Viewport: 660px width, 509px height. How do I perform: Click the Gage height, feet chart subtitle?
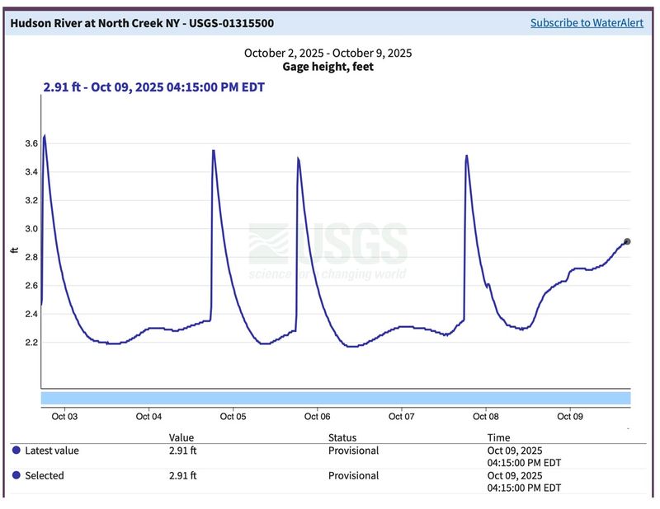328,67
